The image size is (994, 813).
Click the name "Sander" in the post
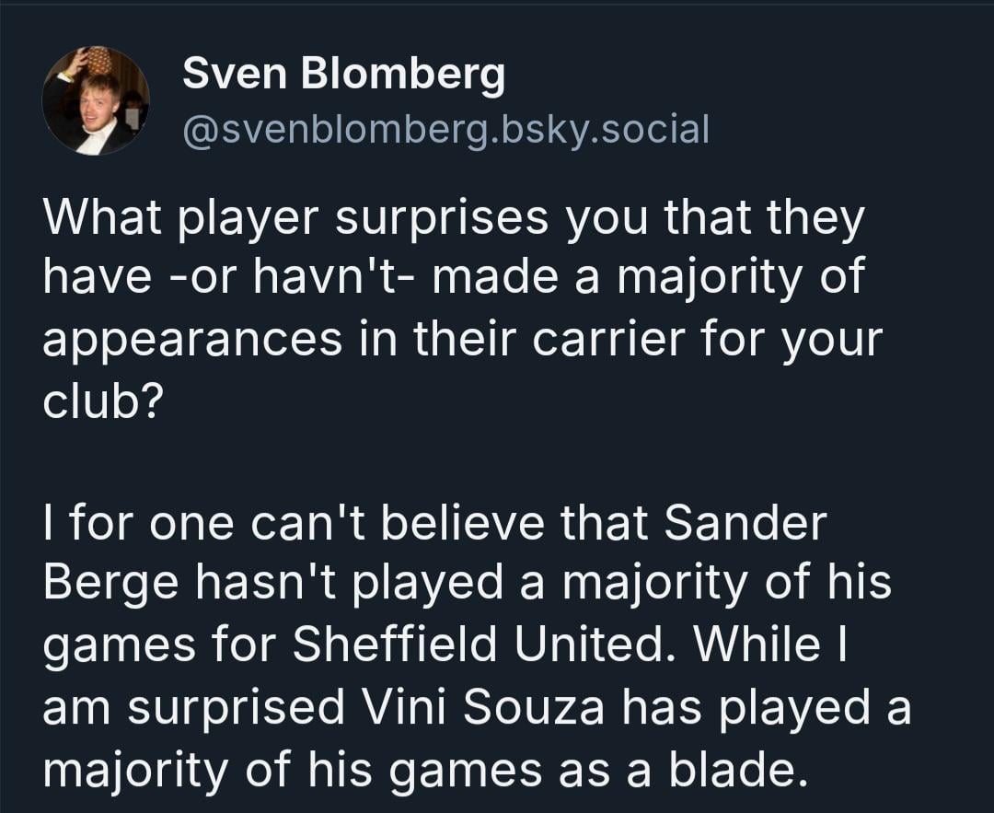(745, 524)
